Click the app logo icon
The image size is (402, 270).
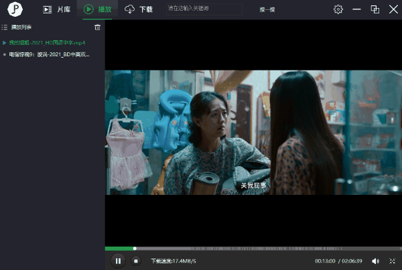[15, 9]
